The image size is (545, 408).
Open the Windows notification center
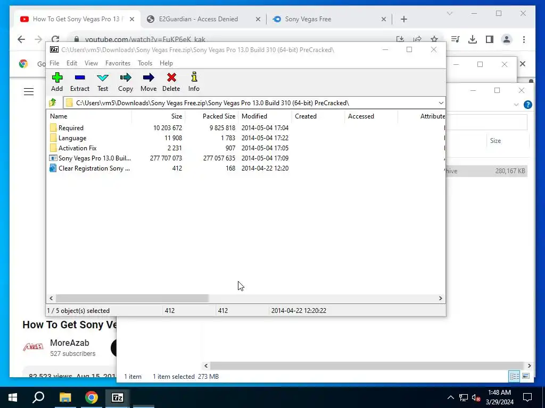click(x=527, y=397)
